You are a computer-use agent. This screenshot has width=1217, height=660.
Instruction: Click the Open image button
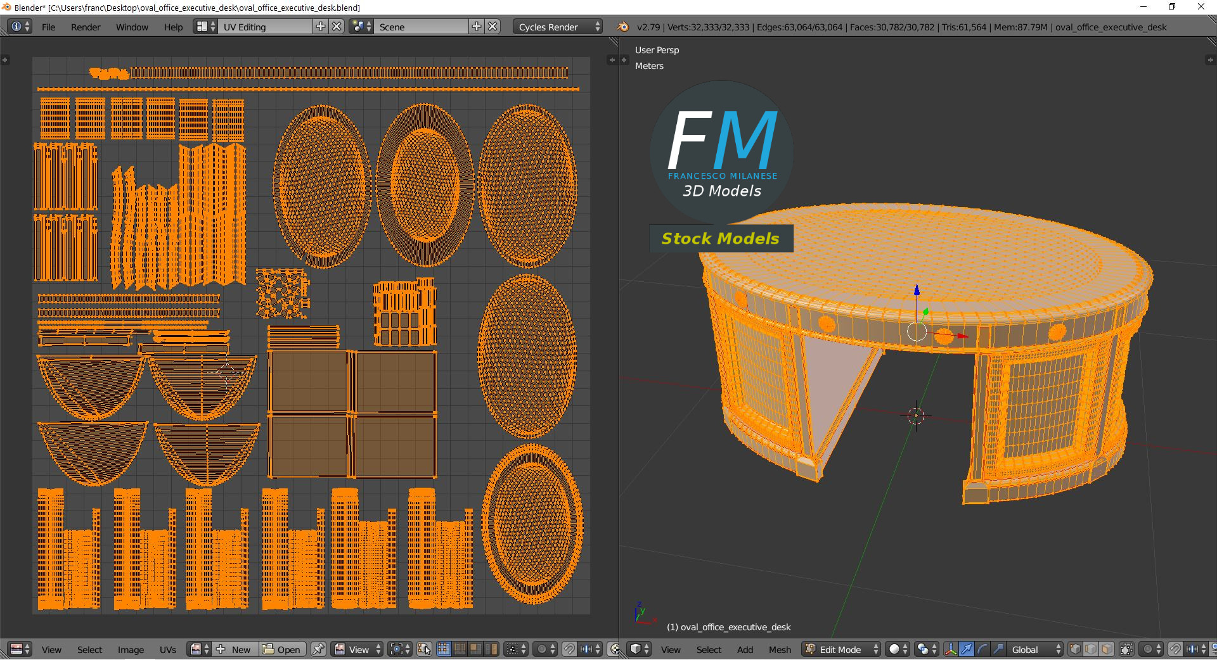click(x=282, y=649)
